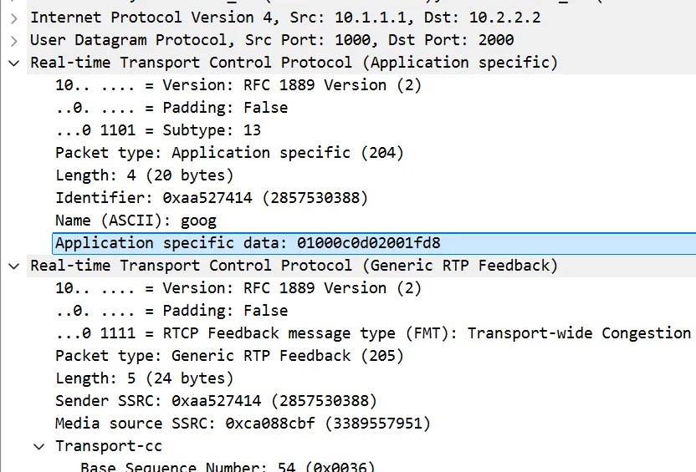Collapse the Generic RTP Feedback section
696x472 pixels.
[13, 266]
